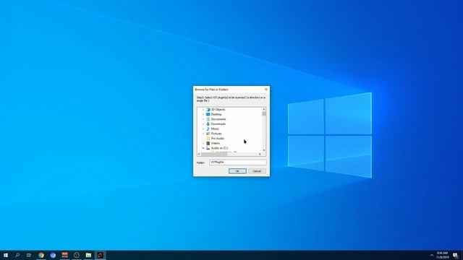
Task: Click the folder tree scroll up arrow
Action: [x=263, y=109]
